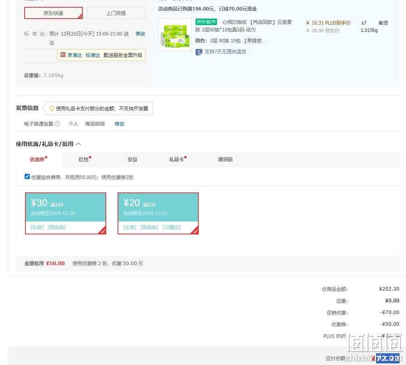
Task: Collapse 使用优惠/礼品卡/抵用 section
Action: click(78, 144)
